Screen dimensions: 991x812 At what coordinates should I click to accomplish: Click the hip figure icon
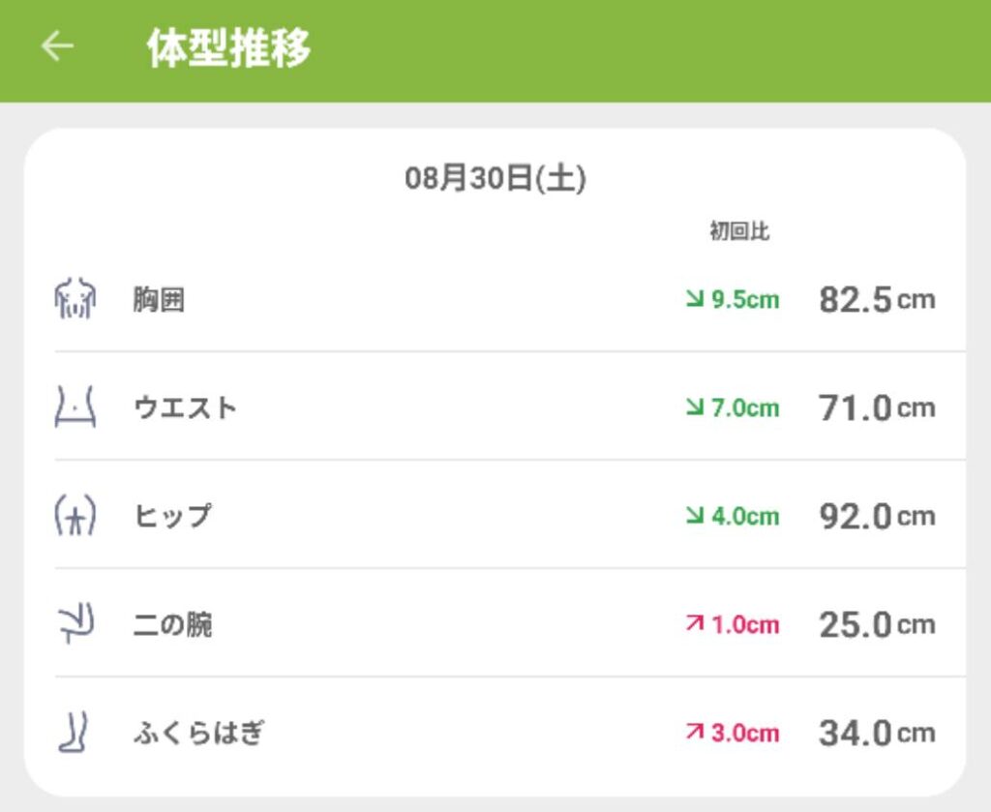tap(75, 515)
